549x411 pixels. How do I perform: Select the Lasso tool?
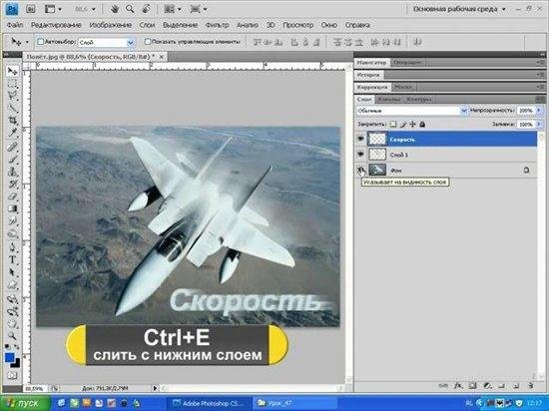[12, 96]
